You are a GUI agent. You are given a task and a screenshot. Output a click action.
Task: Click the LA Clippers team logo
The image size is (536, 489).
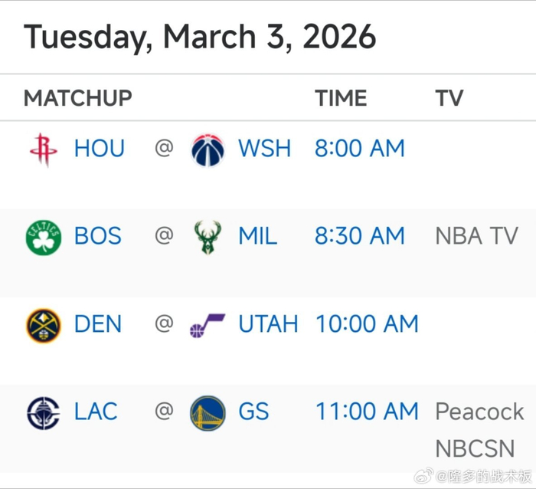pyautogui.click(x=44, y=413)
